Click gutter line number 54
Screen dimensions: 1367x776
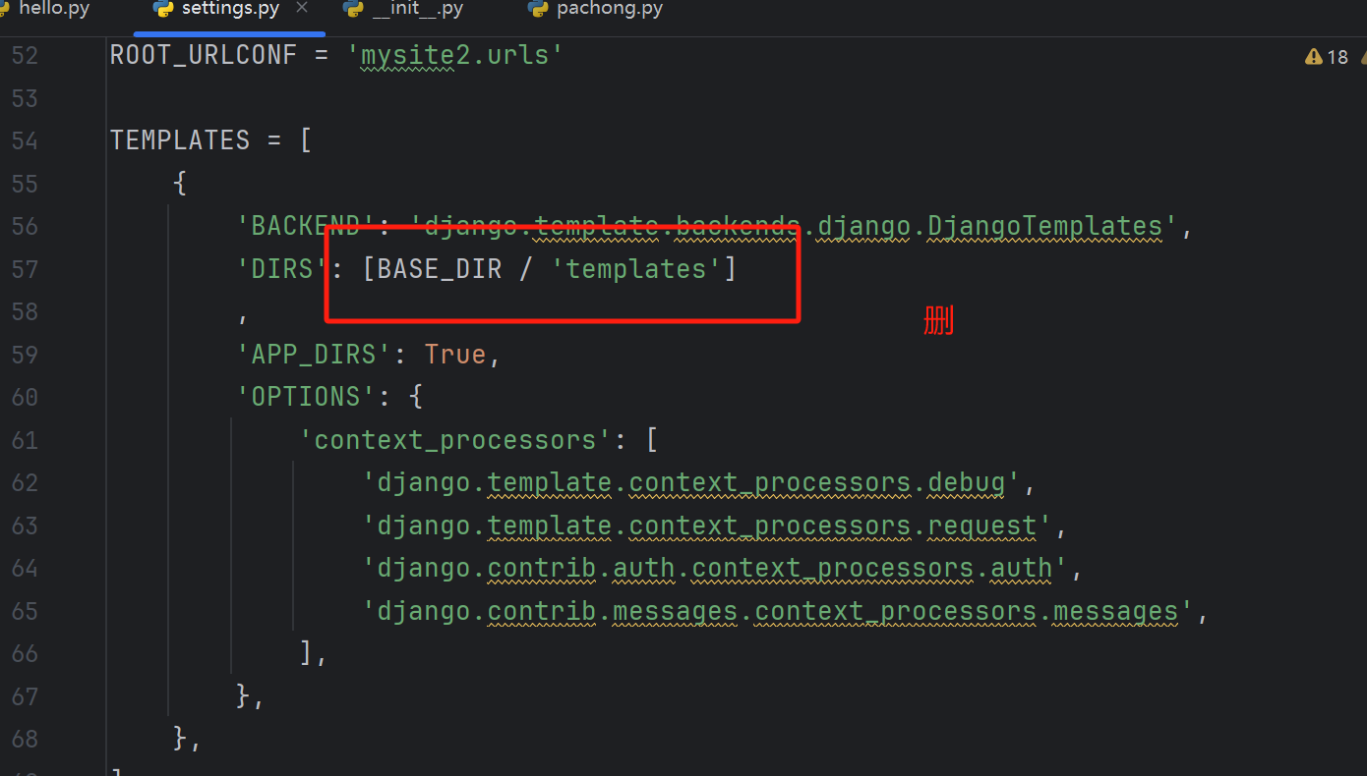point(25,140)
